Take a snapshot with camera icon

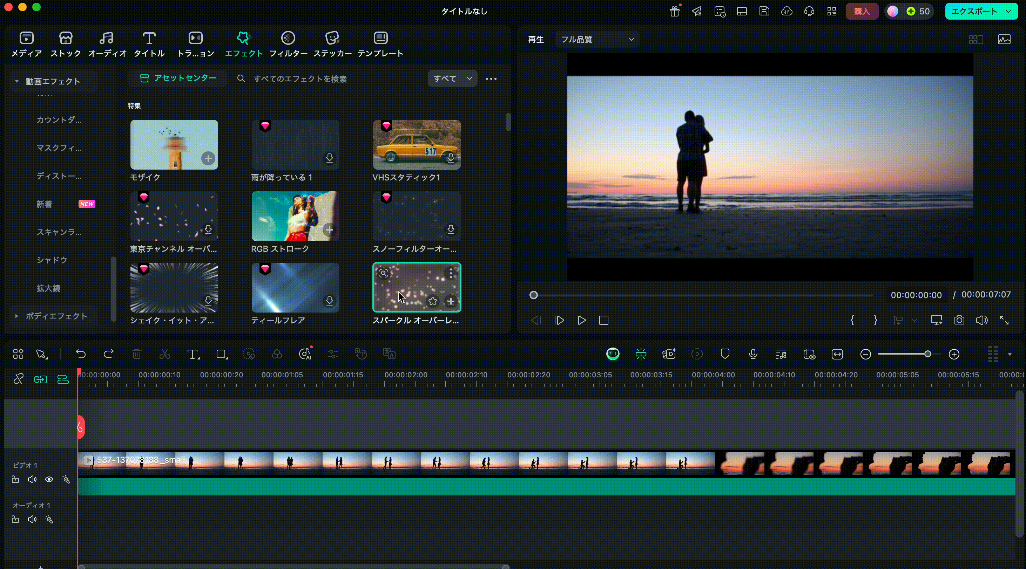click(x=959, y=320)
